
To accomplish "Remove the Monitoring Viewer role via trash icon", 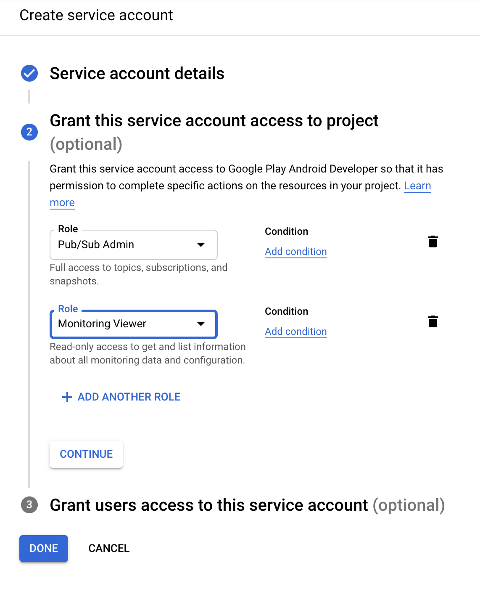I will point(433,321).
